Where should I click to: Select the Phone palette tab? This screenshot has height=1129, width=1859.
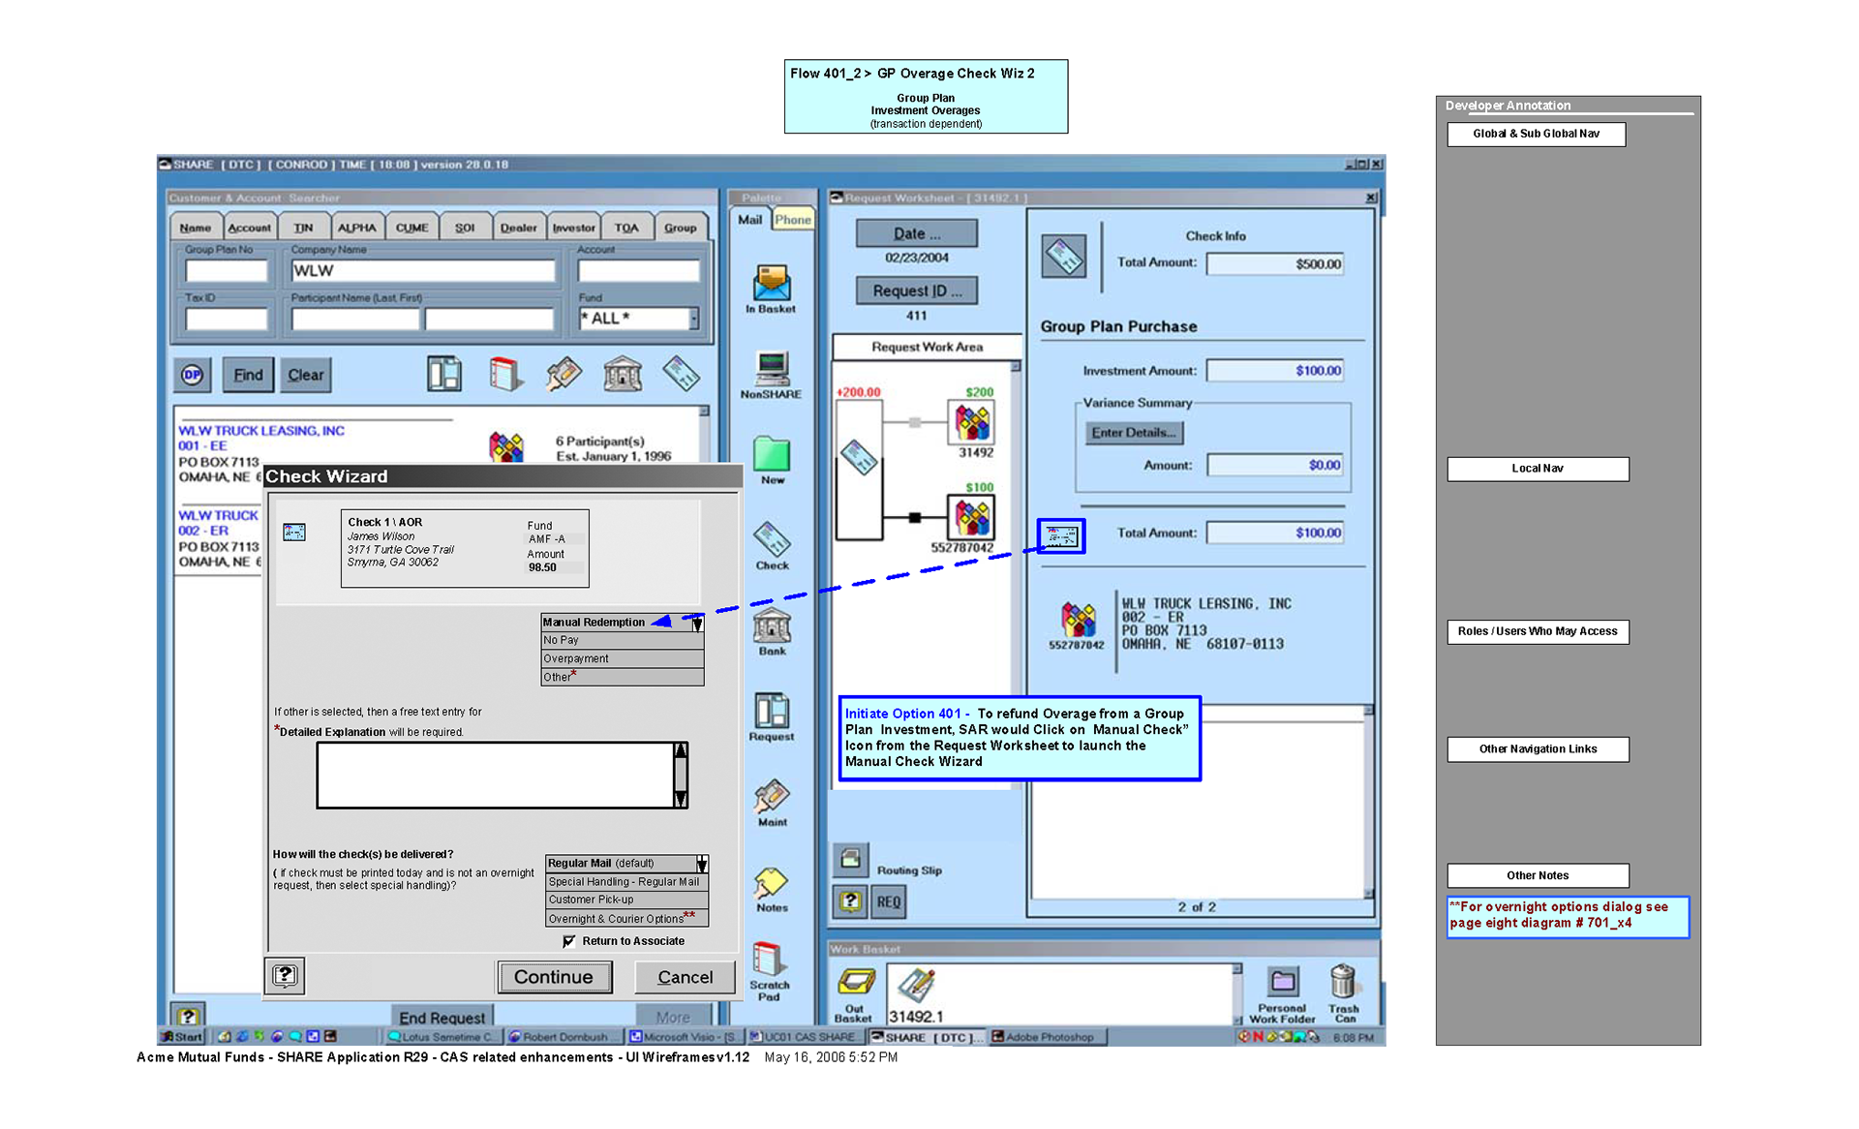pos(792,220)
